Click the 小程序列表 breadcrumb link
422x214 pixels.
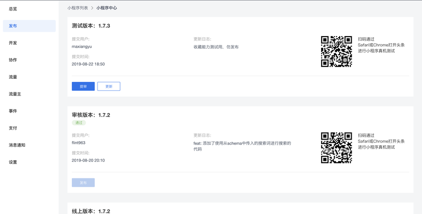point(78,8)
